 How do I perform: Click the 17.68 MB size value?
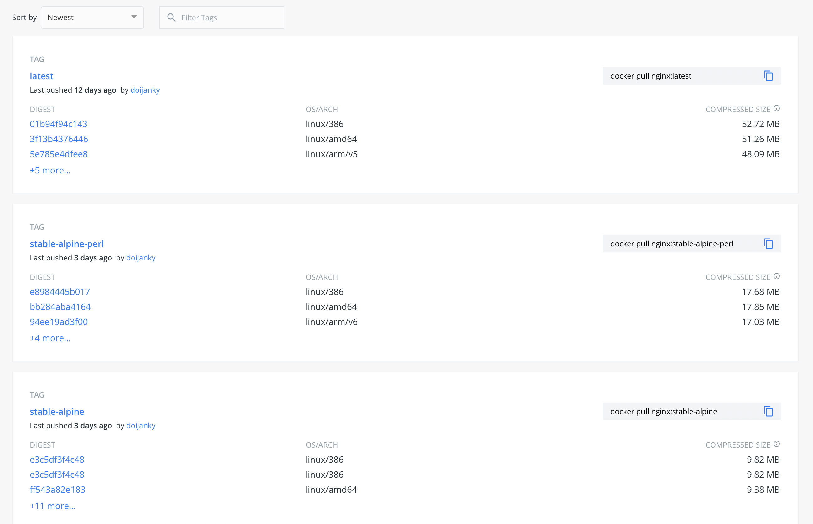pos(761,292)
